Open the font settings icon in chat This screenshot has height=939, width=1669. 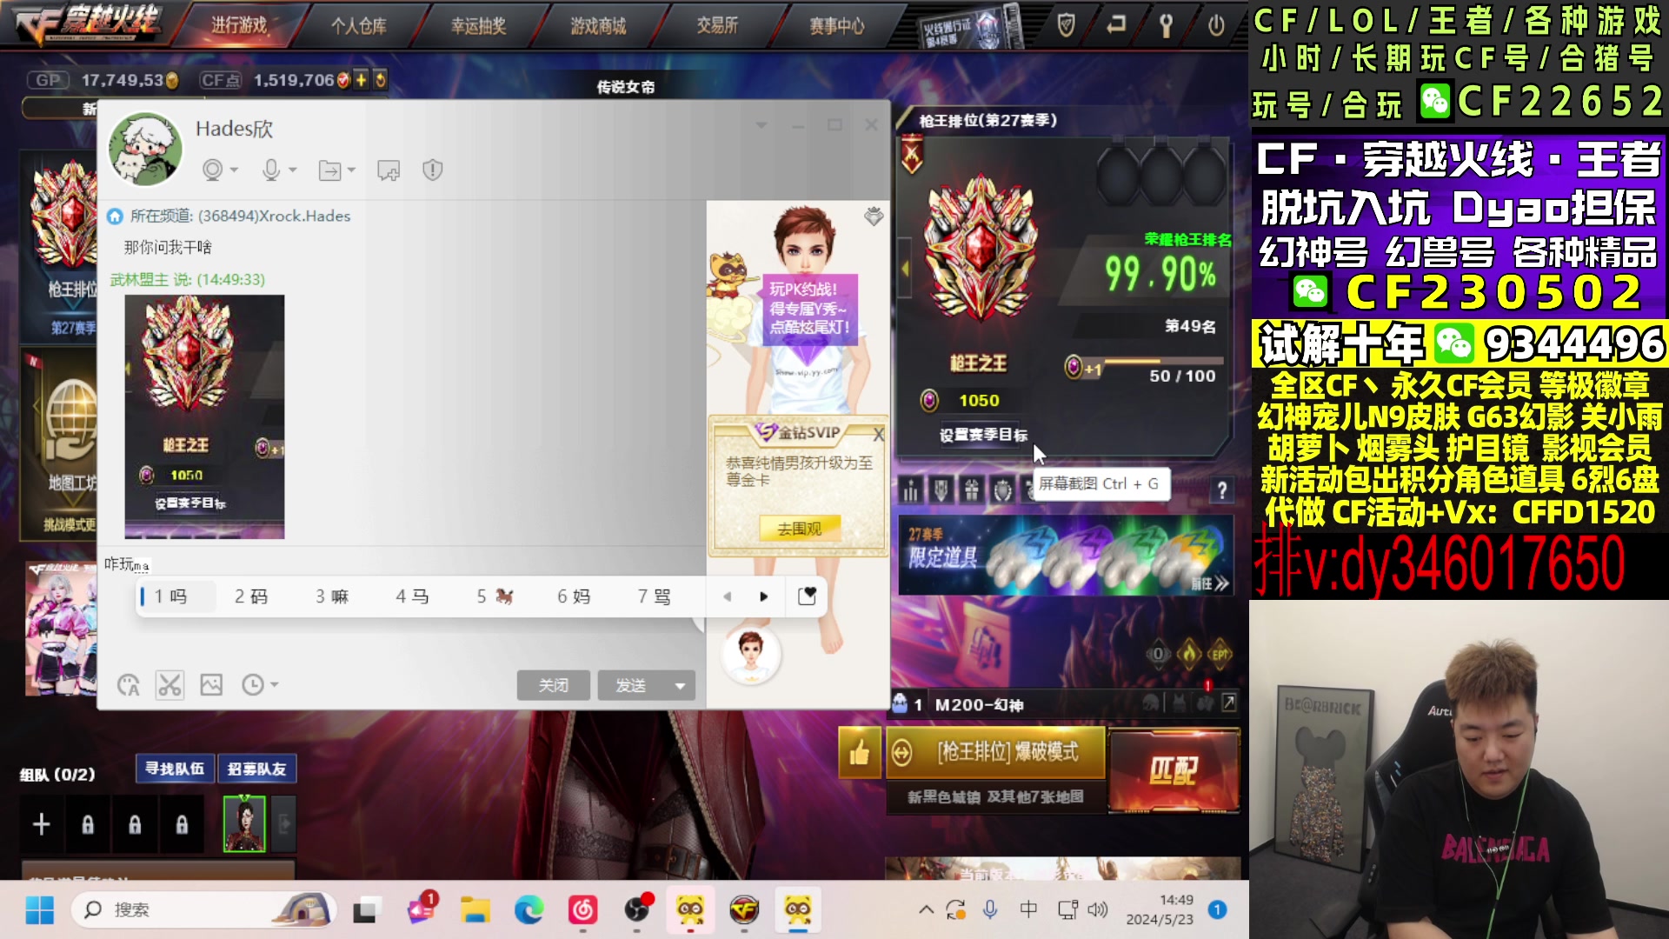point(129,685)
